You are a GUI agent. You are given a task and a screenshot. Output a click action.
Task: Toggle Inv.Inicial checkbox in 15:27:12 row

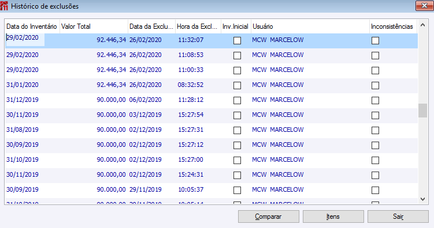pos(237,145)
